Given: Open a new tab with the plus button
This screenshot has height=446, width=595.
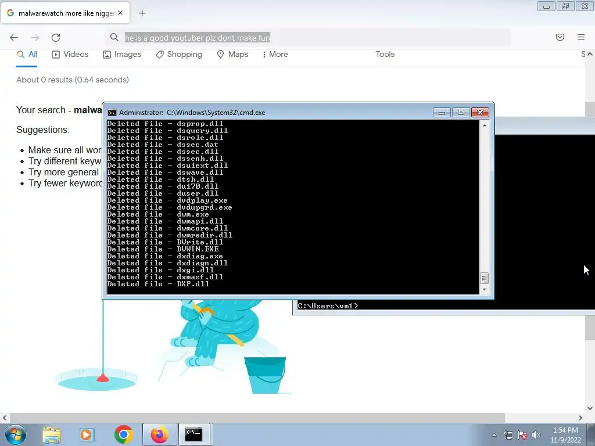Looking at the screenshot, I should (x=142, y=13).
